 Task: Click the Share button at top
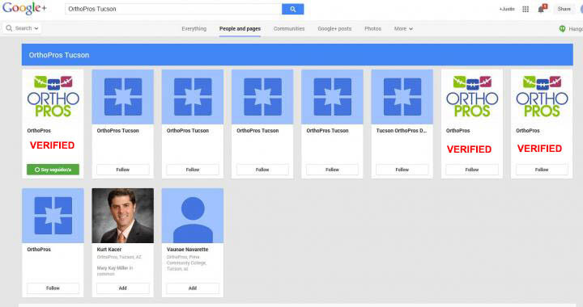point(564,9)
